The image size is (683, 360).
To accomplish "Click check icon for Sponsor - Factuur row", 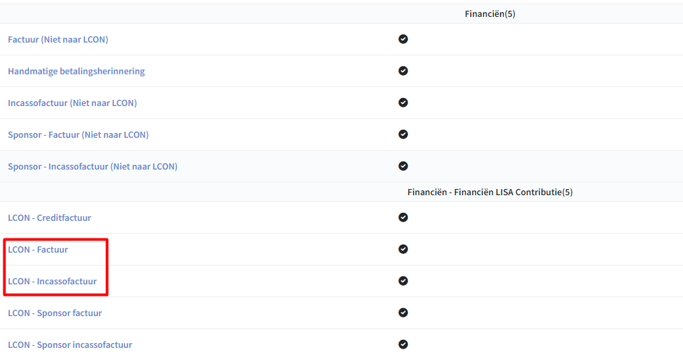I will (x=403, y=134).
